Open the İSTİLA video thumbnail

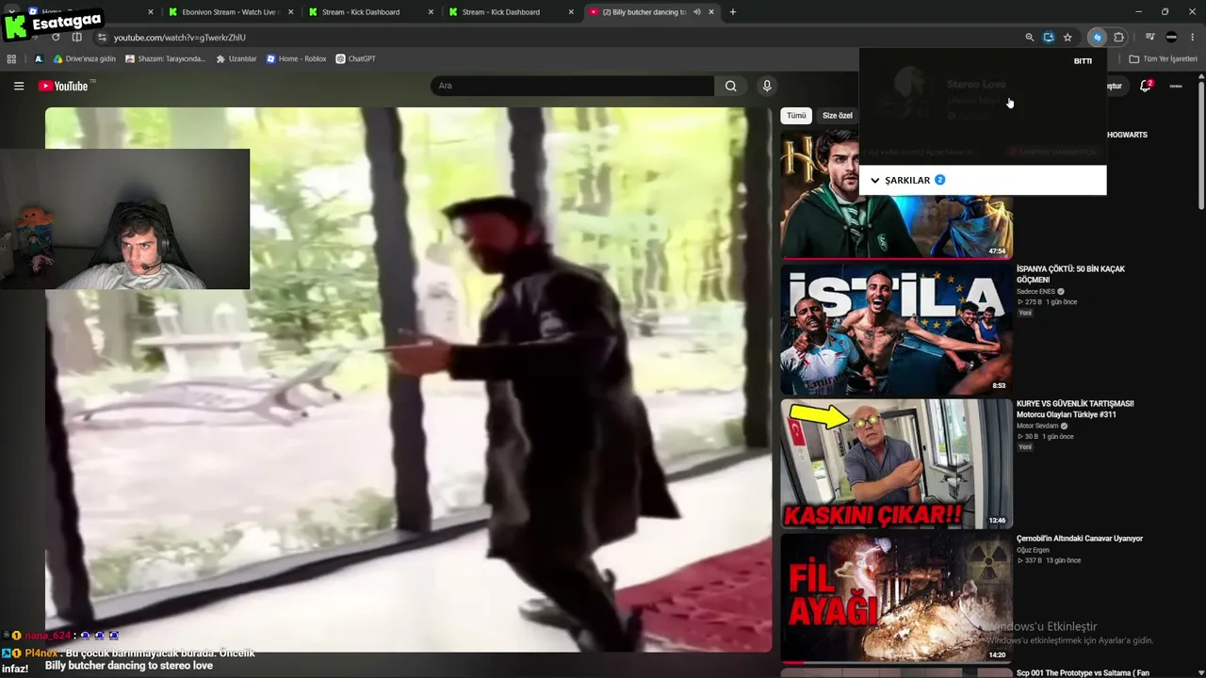896,330
